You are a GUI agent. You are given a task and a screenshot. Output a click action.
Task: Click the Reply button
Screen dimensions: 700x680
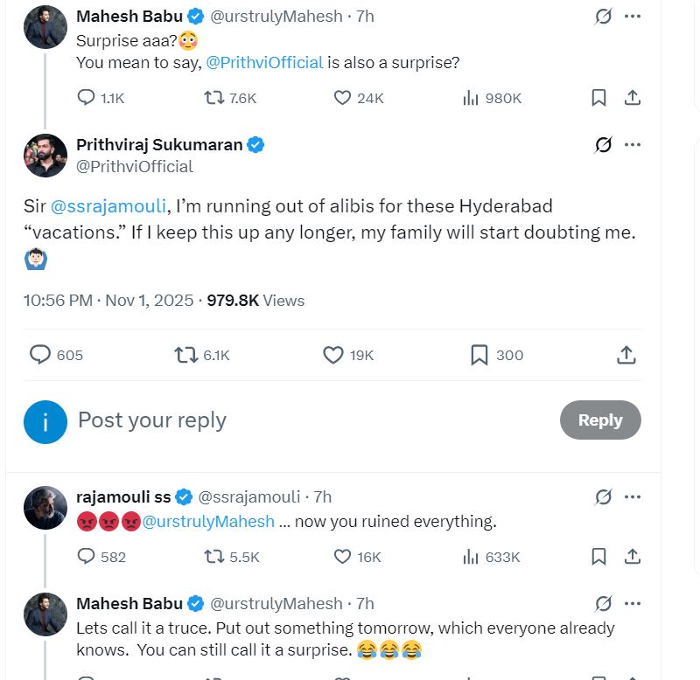pos(600,420)
